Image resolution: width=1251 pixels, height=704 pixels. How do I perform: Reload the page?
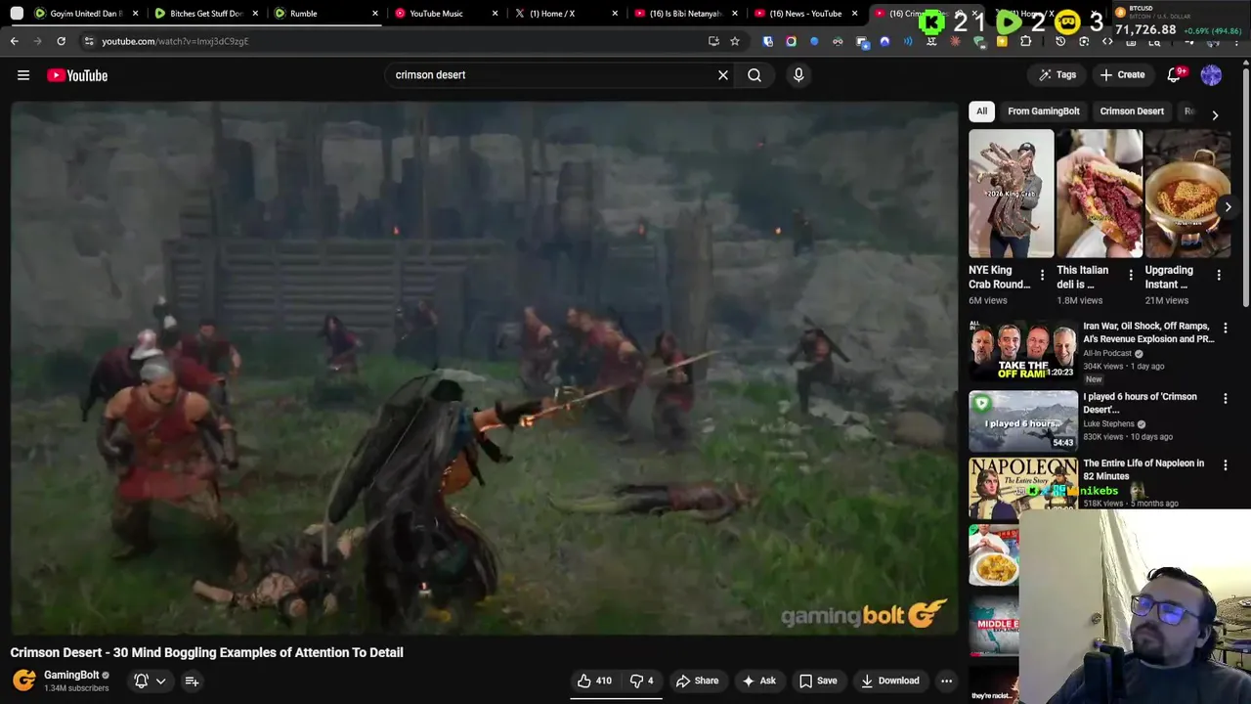61,41
